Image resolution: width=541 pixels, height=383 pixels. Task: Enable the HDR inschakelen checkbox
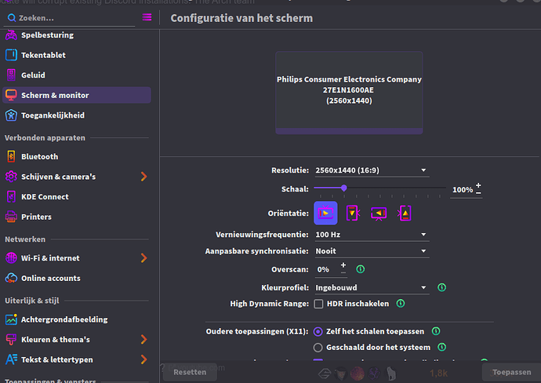click(x=318, y=304)
